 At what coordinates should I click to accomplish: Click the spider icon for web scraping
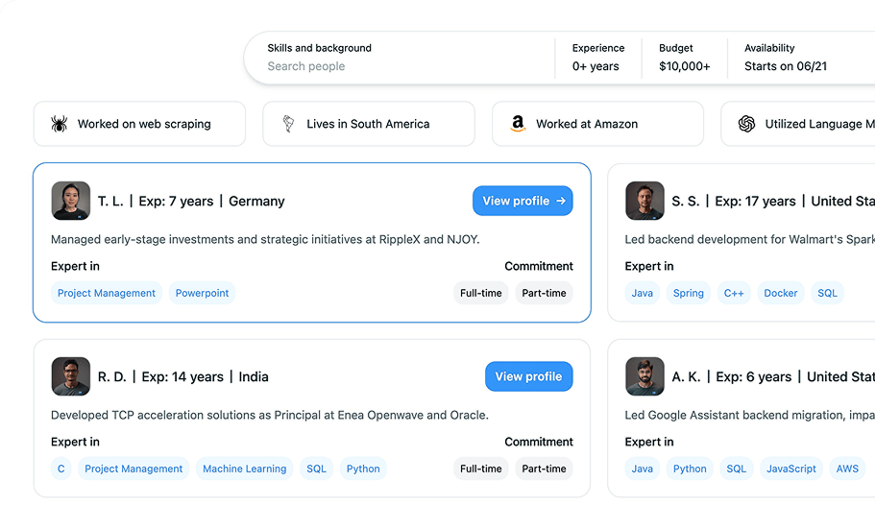point(60,124)
